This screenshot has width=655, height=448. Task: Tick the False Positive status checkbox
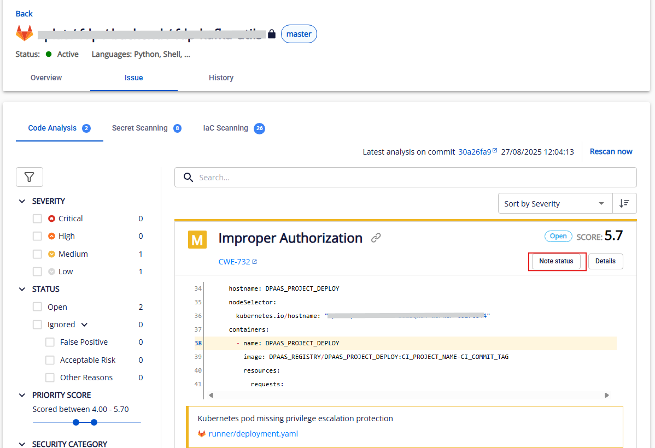50,342
